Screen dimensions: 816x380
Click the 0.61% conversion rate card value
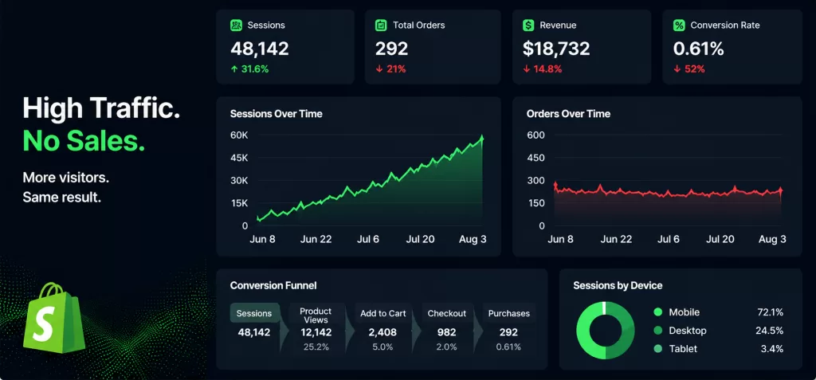(x=698, y=49)
